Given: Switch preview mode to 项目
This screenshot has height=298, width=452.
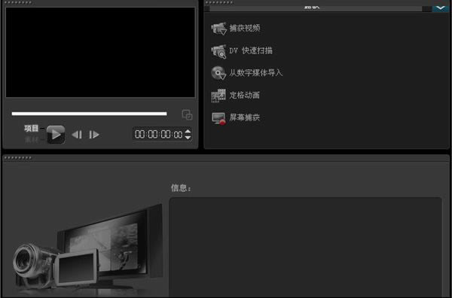Looking at the screenshot, I should (x=31, y=129).
